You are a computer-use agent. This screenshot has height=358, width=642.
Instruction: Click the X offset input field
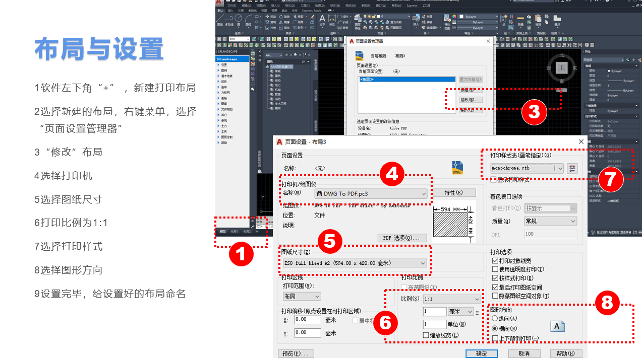click(x=308, y=319)
